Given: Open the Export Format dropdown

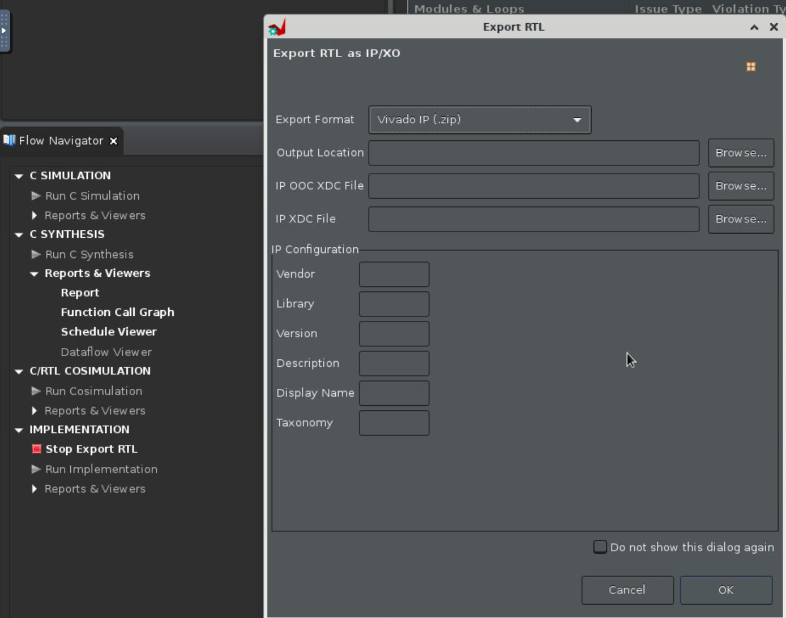Looking at the screenshot, I should 480,120.
